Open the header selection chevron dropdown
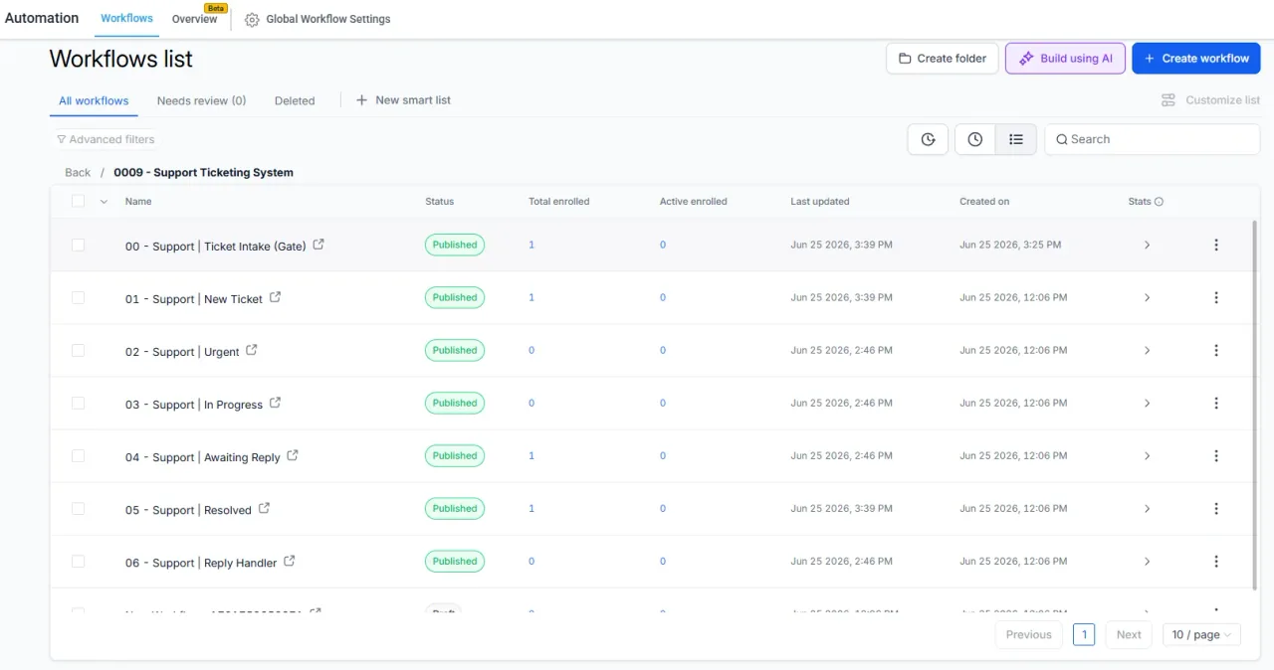Viewport: 1274px width, 670px height. (x=104, y=202)
